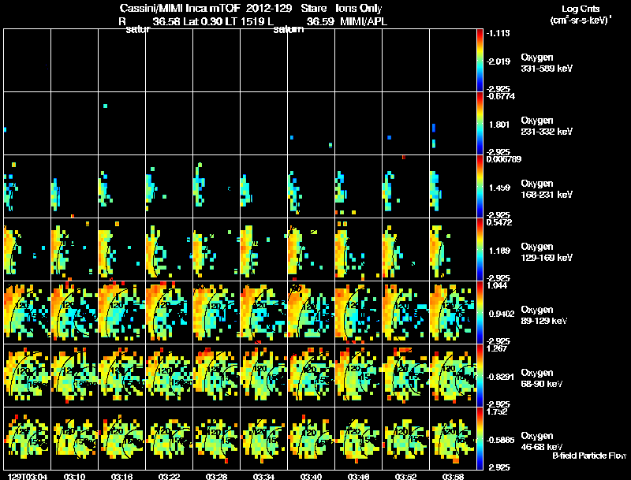This screenshot has width=631, height=480.
Task: Open the 03:58 panel in 68-90 keV row
Action: pyautogui.click(x=453, y=375)
